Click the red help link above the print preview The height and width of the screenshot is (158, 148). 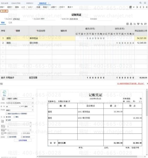(131, 83)
